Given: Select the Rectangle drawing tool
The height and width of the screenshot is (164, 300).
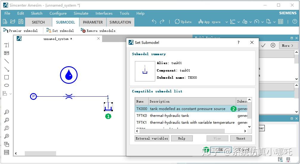Looking at the screenshot, I should (7, 77).
